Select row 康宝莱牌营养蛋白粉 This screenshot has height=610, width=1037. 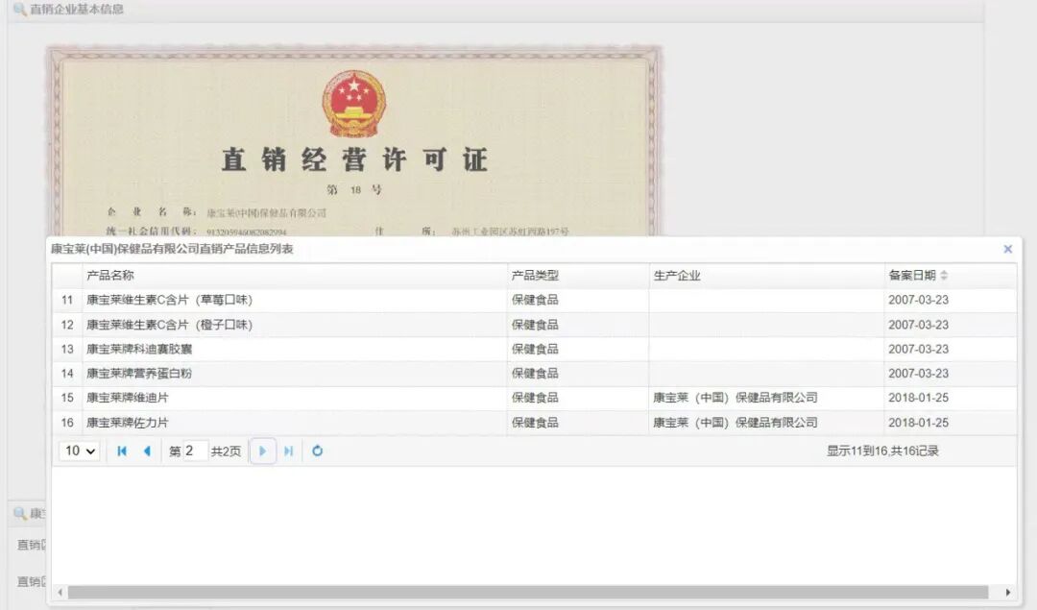[535, 374]
